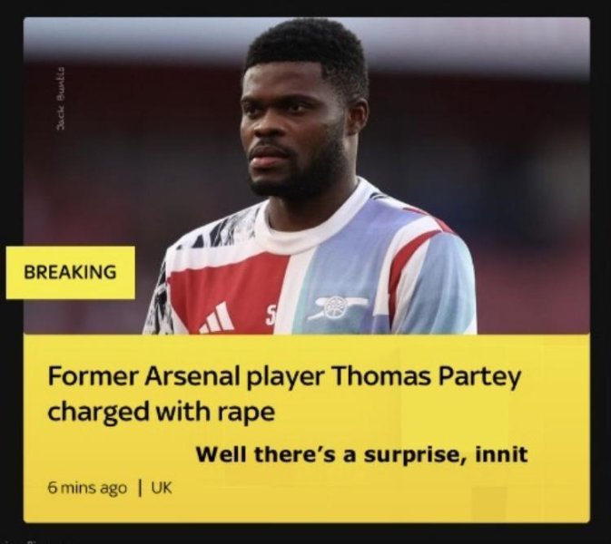Click the yellow BREAKING badge
This screenshot has height=544, width=611.
point(71,272)
